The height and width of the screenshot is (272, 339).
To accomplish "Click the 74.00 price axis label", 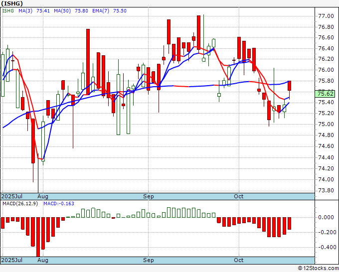I will [x=326, y=179].
